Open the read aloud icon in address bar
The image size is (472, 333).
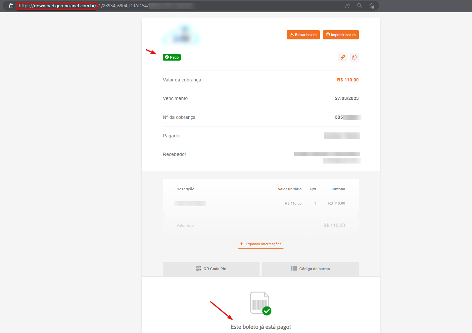tap(348, 6)
